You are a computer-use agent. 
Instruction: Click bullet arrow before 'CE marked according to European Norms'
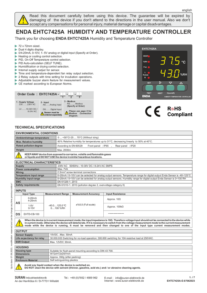(16, 84)
